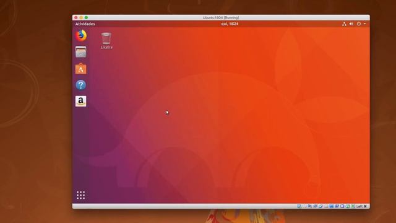Click the VirtualBox USB devices indicator
Viewport: 396px width, 223px height.
[x=321, y=206]
